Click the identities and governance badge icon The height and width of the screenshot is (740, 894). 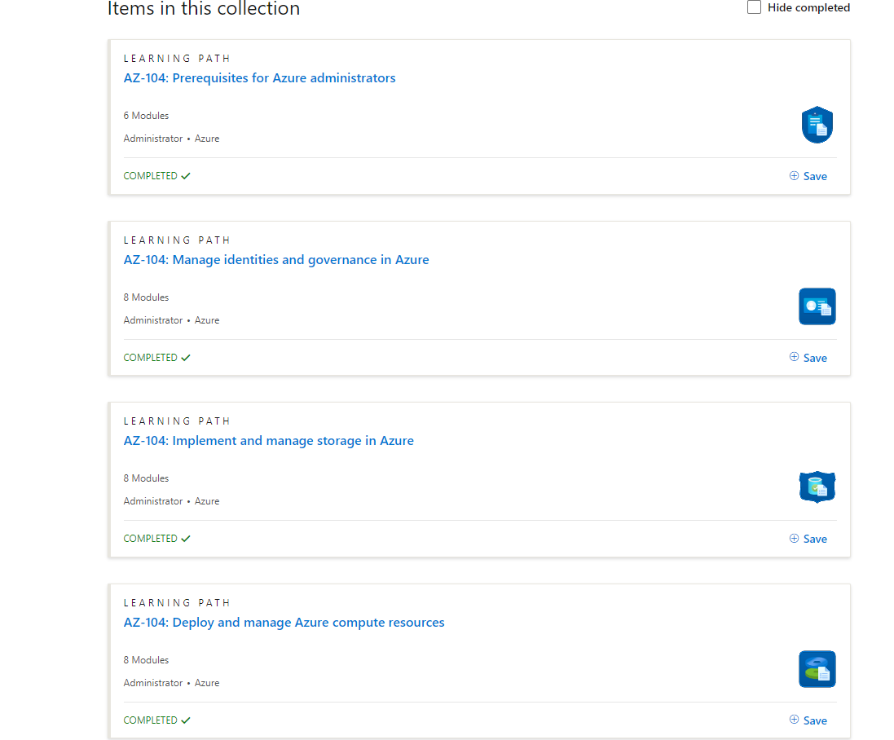(817, 306)
